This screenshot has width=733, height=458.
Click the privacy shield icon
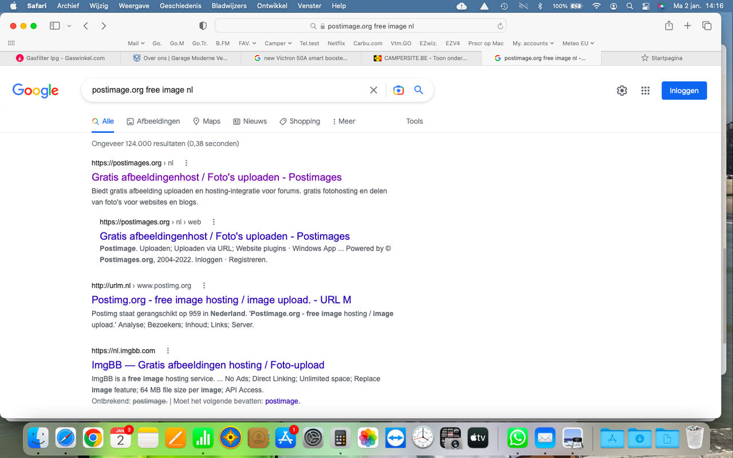(203, 26)
